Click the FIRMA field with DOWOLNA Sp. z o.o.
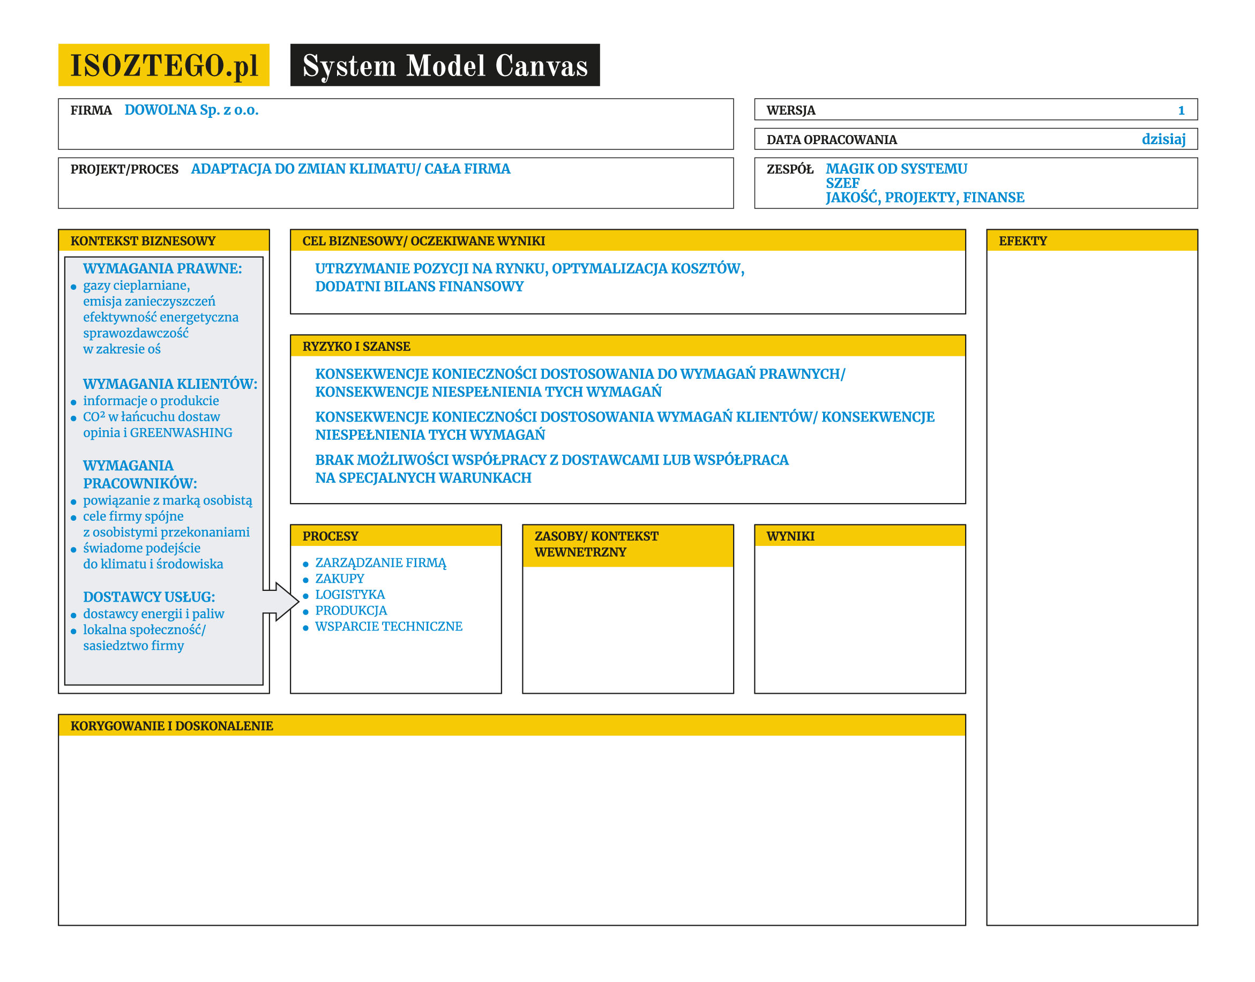The image size is (1255, 982). click(191, 110)
